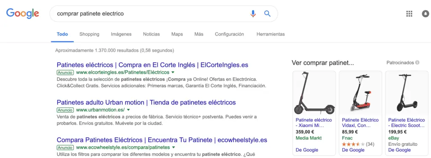
Task: Switch to the Shopping tab
Action: click(x=89, y=34)
